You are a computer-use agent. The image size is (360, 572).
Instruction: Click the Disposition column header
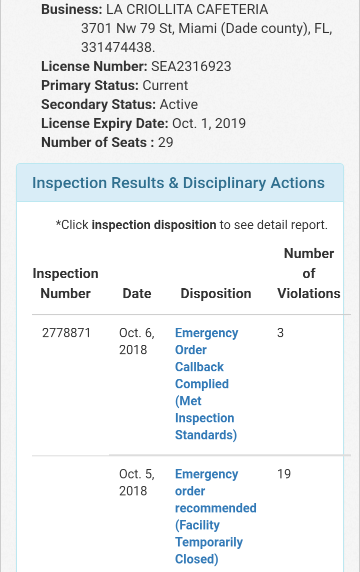tap(215, 293)
